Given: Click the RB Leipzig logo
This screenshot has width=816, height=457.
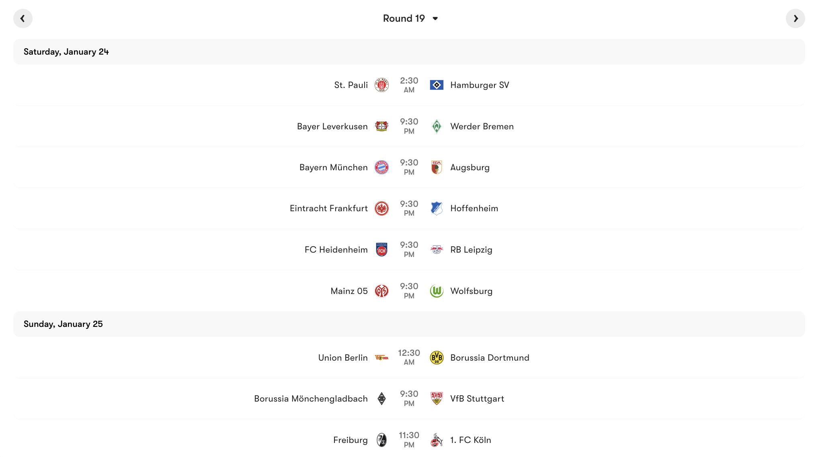Looking at the screenshot, I should pyautogui.click(x=437, y=249).
